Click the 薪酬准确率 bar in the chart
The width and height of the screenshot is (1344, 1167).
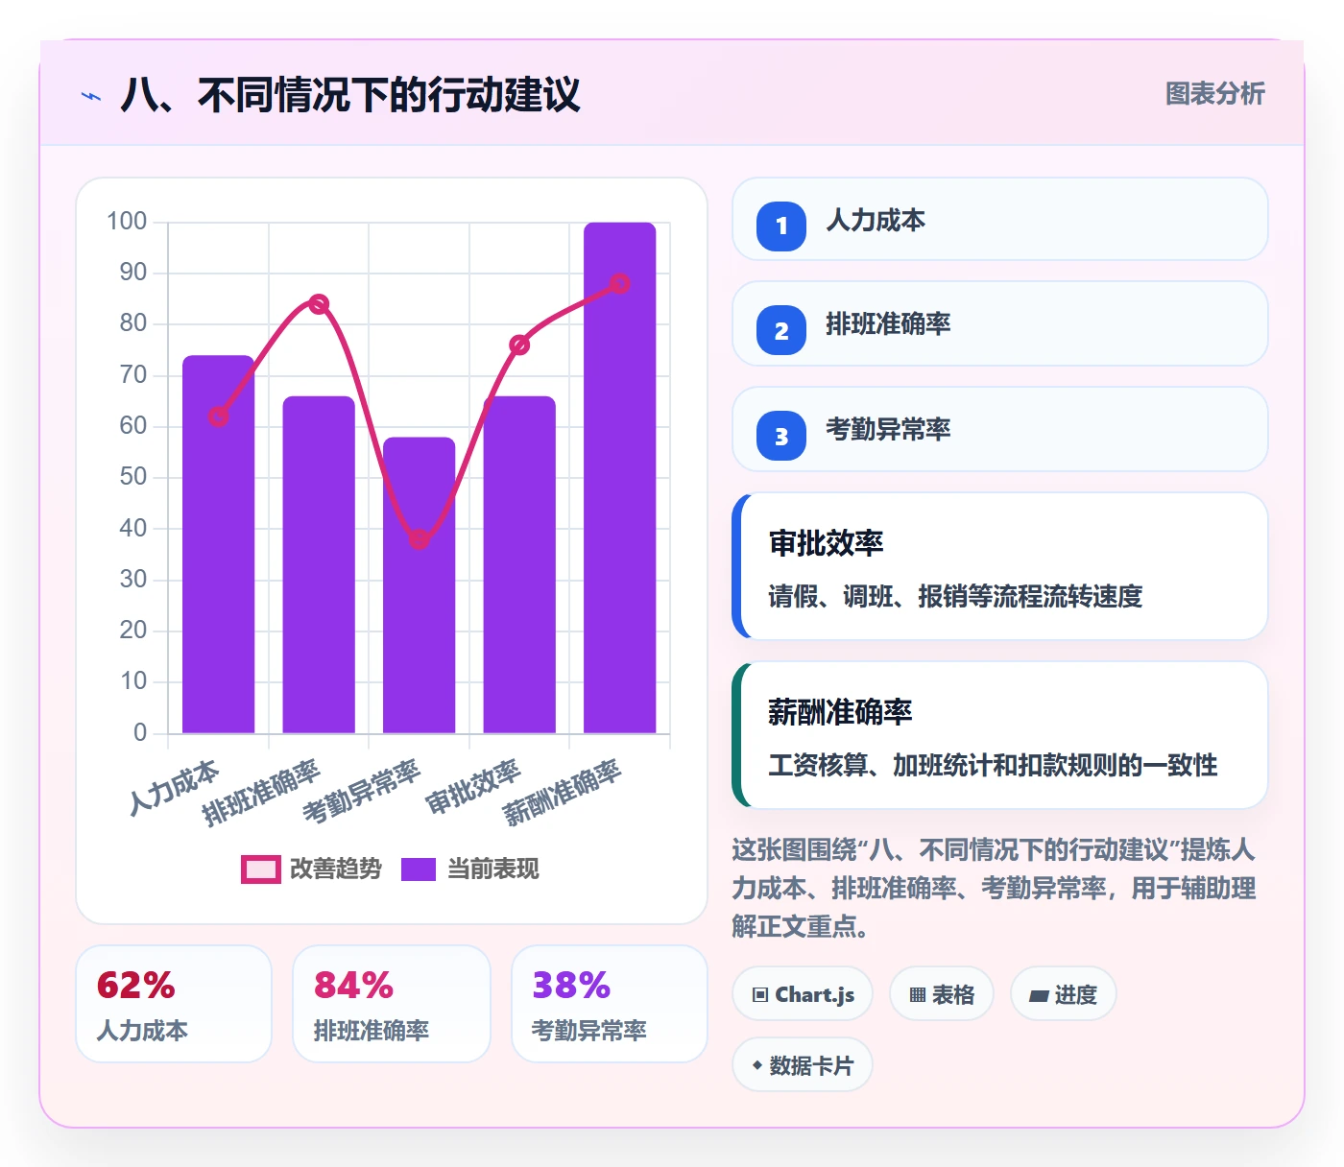pos(620,478)
